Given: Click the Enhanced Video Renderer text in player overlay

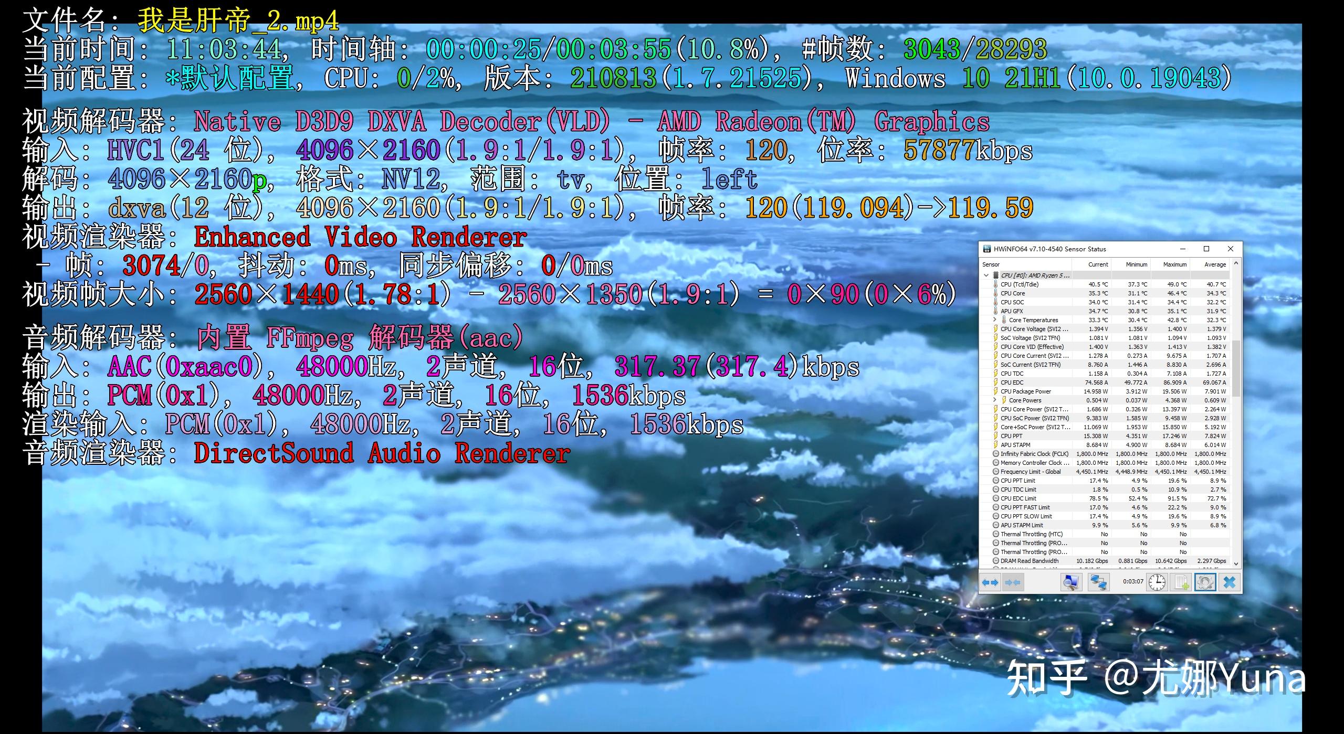Looking at the screenshot, I should pyautogui.click(x=361, y=237).
